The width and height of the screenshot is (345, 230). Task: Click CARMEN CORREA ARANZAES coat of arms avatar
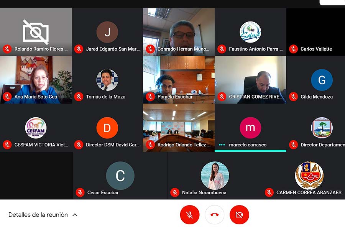309,176
